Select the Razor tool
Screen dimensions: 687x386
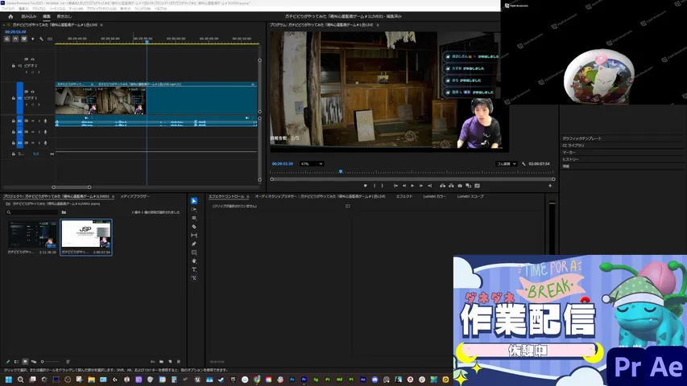pos(194,227)
